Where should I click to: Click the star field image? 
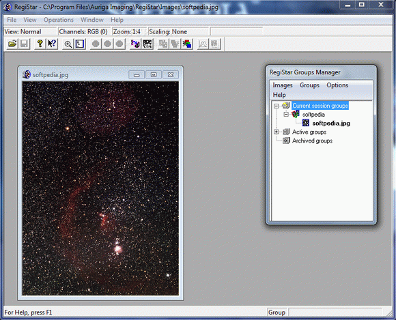pos(100,188)
